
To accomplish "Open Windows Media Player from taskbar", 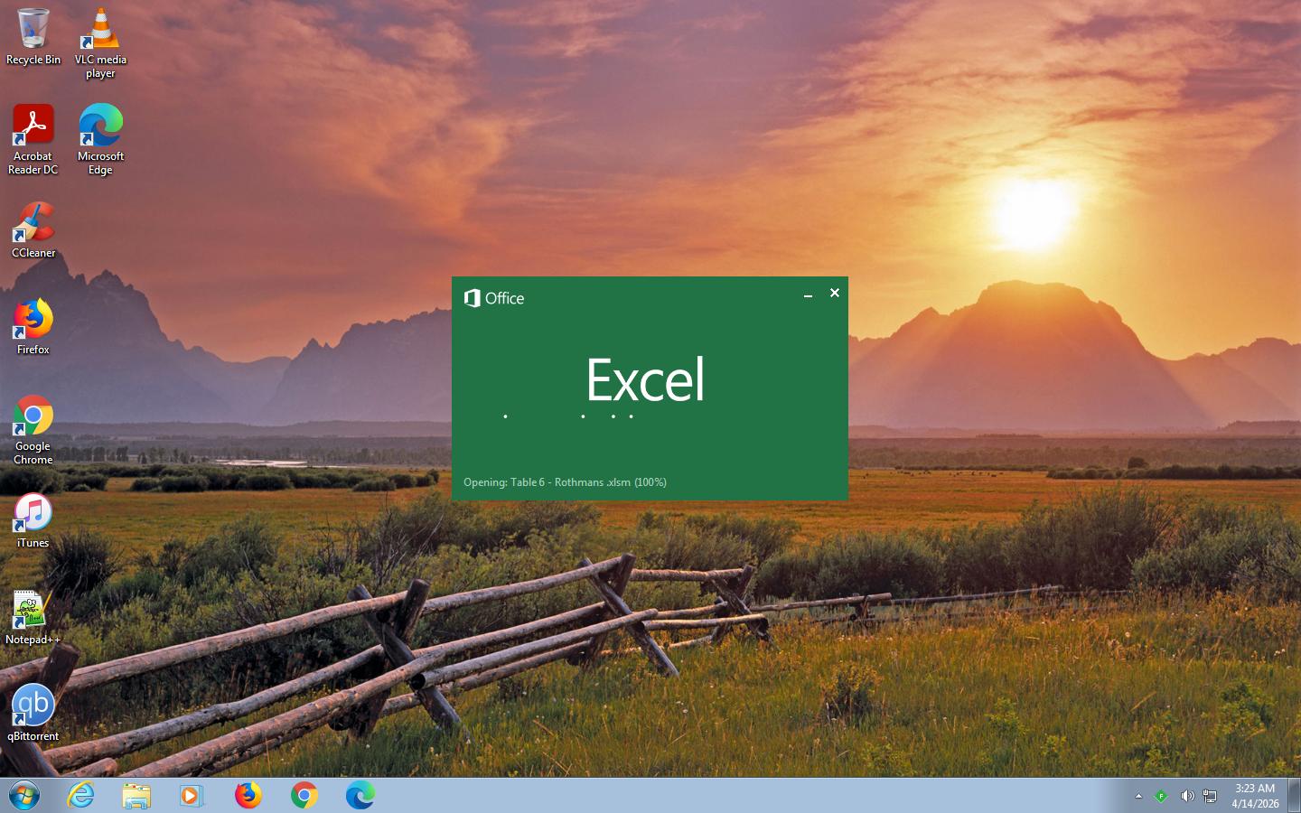I will coord(191,795).
